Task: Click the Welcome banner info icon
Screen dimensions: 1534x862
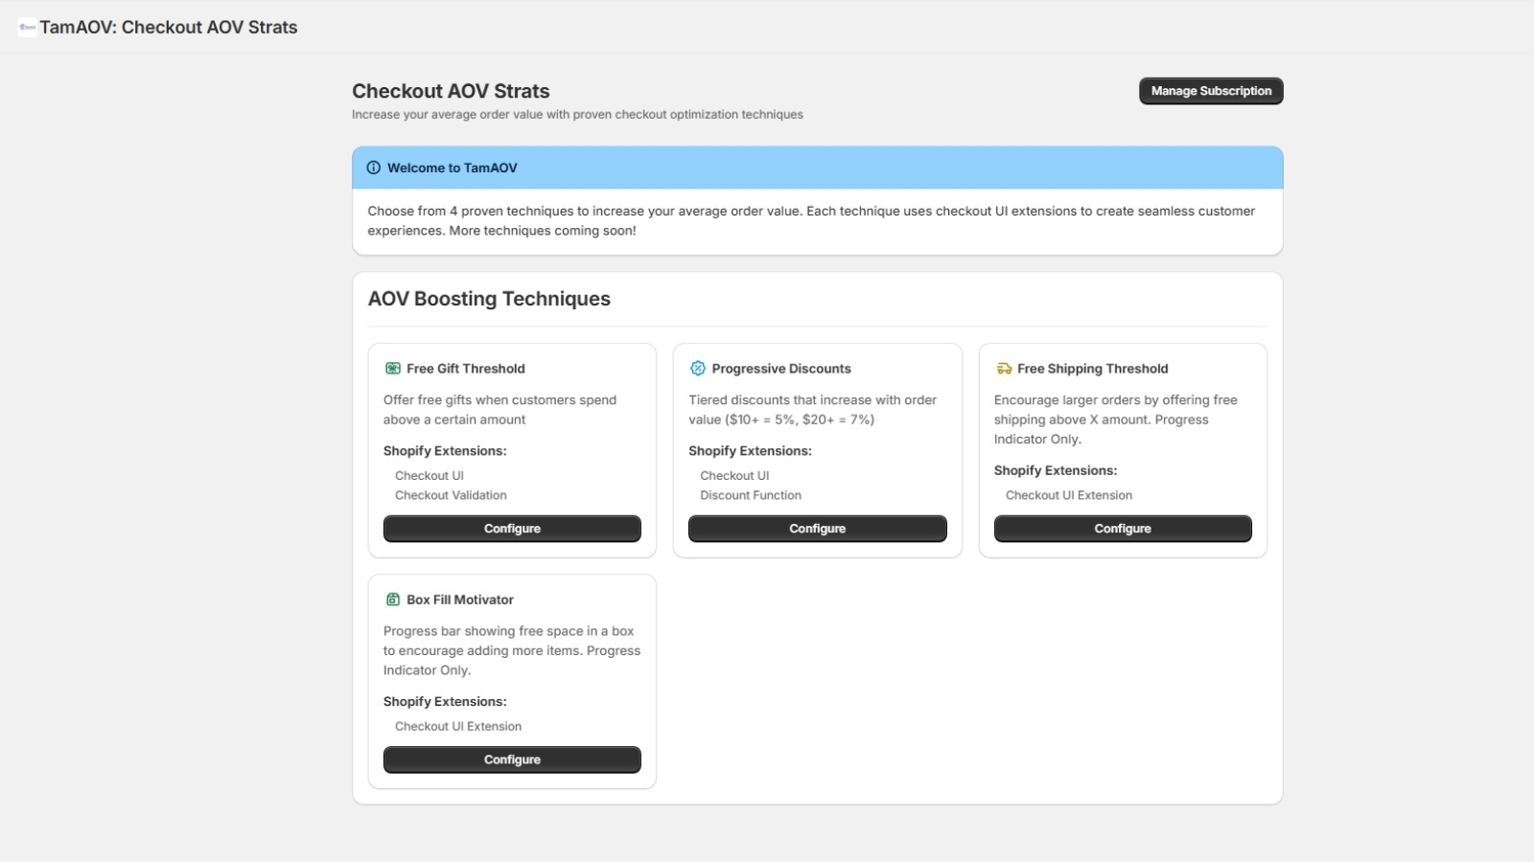Action: [374, 168]
